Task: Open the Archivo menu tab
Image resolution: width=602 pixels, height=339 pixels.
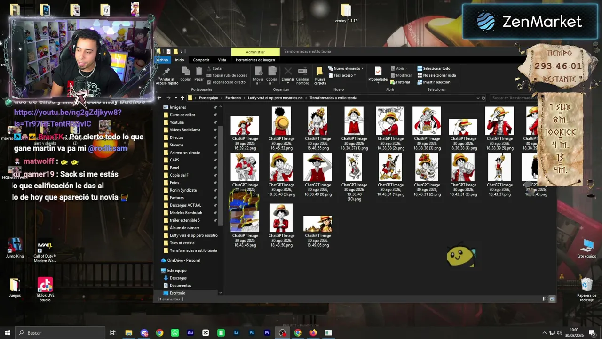Action: 162,60
